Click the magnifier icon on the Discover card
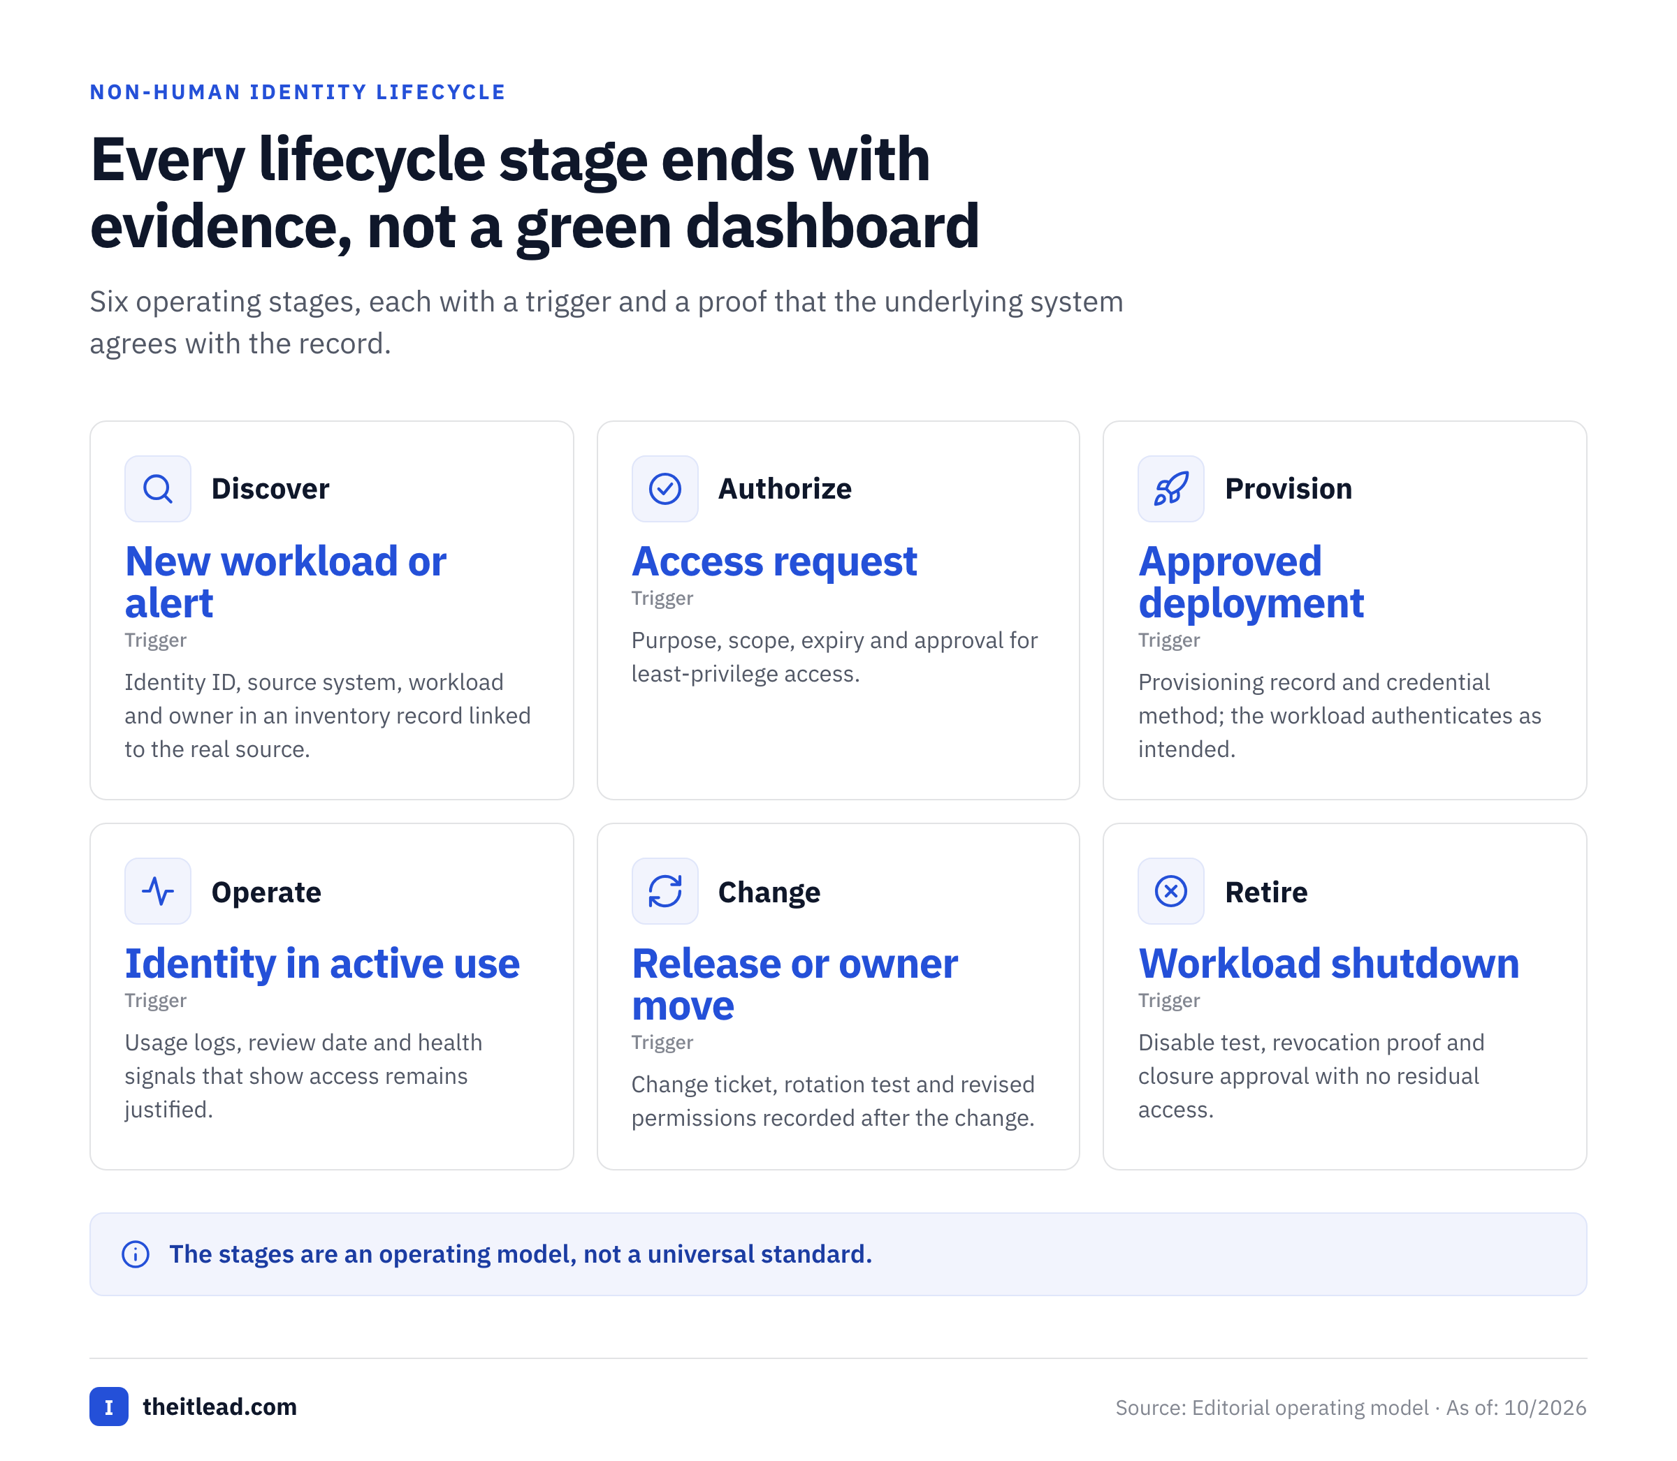 pos(157,489)
